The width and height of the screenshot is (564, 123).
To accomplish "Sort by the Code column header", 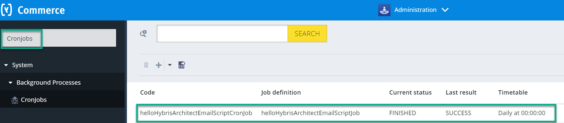I will (147, 93).
